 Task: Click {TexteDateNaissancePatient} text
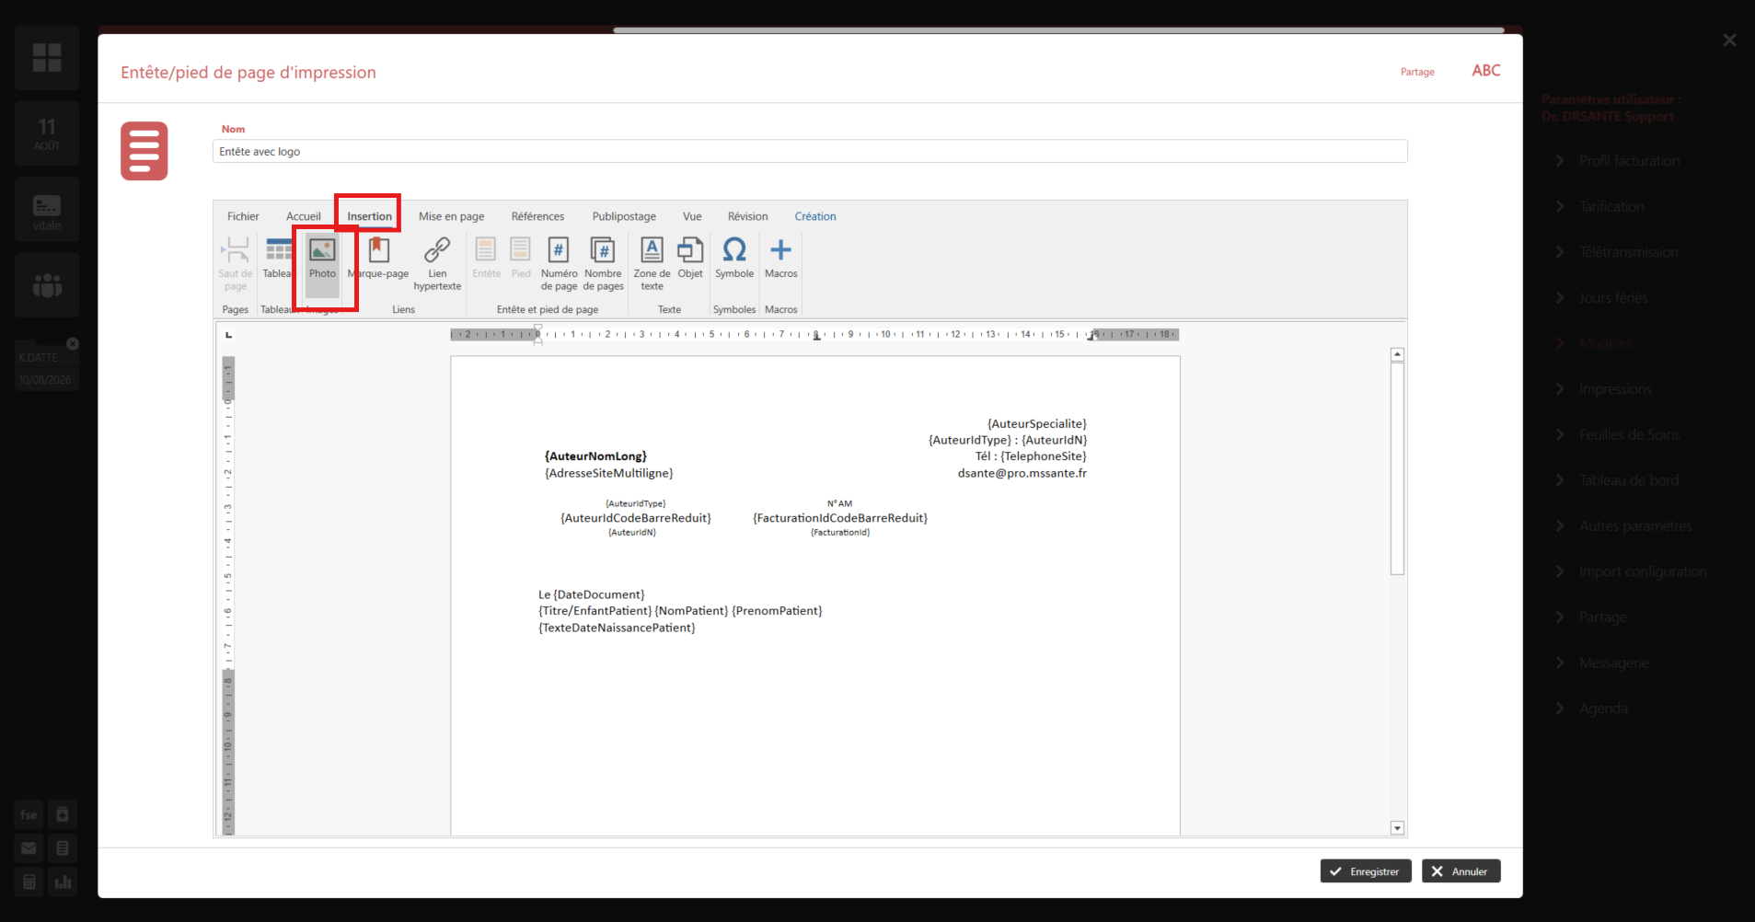point(617,628)
